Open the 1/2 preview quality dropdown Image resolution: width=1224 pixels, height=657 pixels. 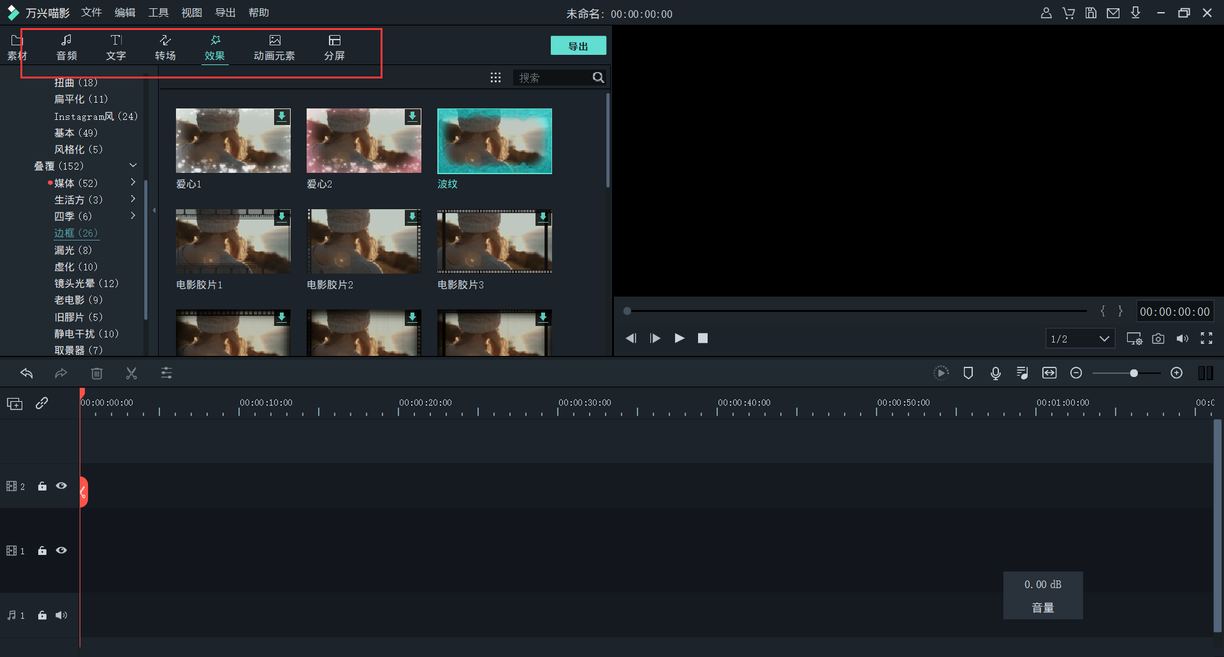tap(1080, 339)
